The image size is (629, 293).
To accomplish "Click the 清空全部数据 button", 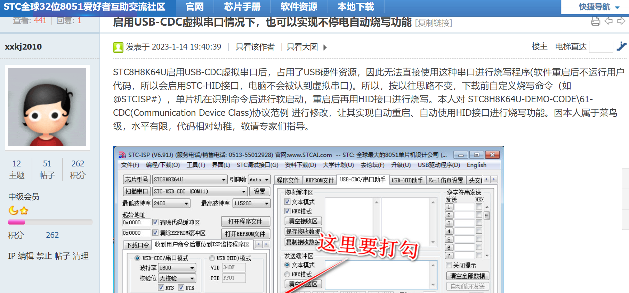I will click(468, 276).
